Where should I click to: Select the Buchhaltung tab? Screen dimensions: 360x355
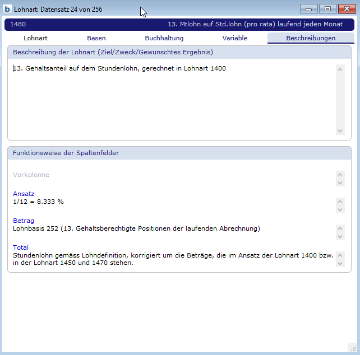coord(164,38)
